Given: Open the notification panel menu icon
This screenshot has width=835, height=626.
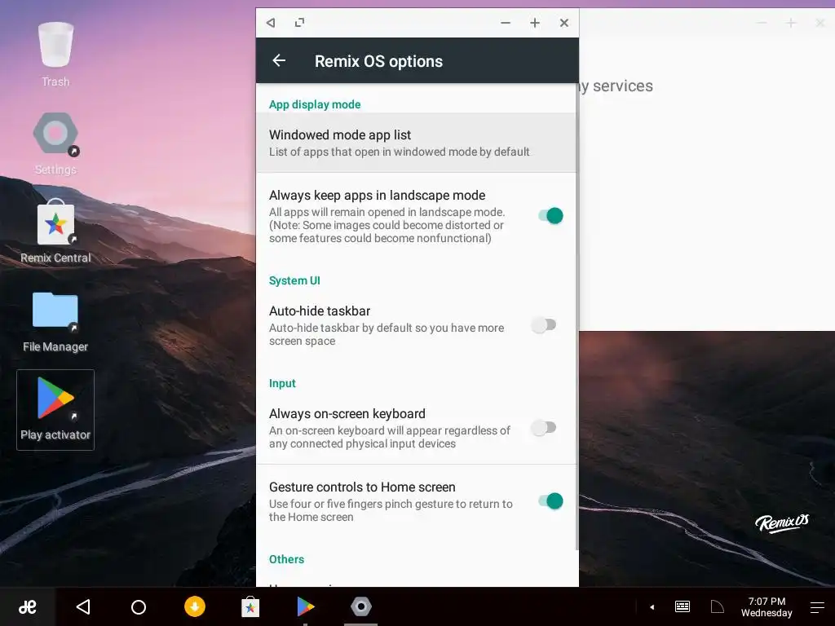Looking at the screenshot, I should click(x=817, y=606).
